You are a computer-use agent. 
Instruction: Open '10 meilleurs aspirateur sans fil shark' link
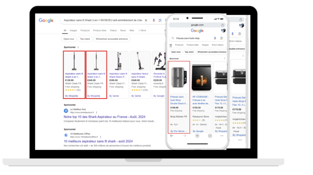click(98, 141)
